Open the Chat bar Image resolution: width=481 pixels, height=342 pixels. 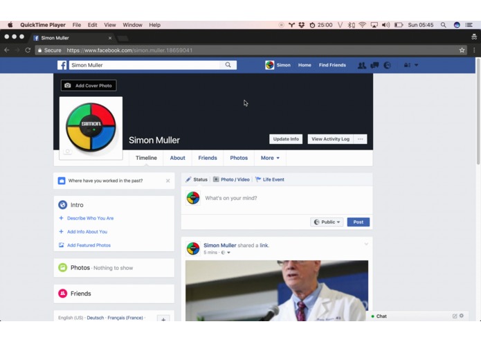tap(418, 316)
